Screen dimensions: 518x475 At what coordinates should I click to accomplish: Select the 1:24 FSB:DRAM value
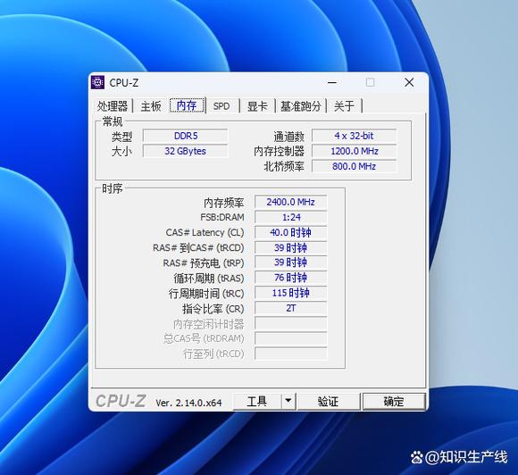pos(291,217)
